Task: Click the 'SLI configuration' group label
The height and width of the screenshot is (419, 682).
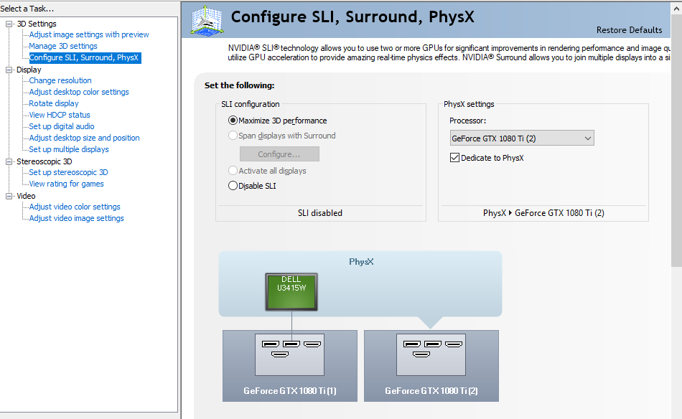Action: tap(250, 104)
